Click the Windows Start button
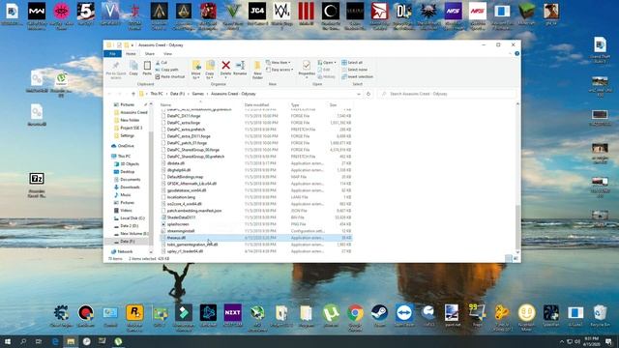This screenshot has height=348, width=619. (8, 341)
